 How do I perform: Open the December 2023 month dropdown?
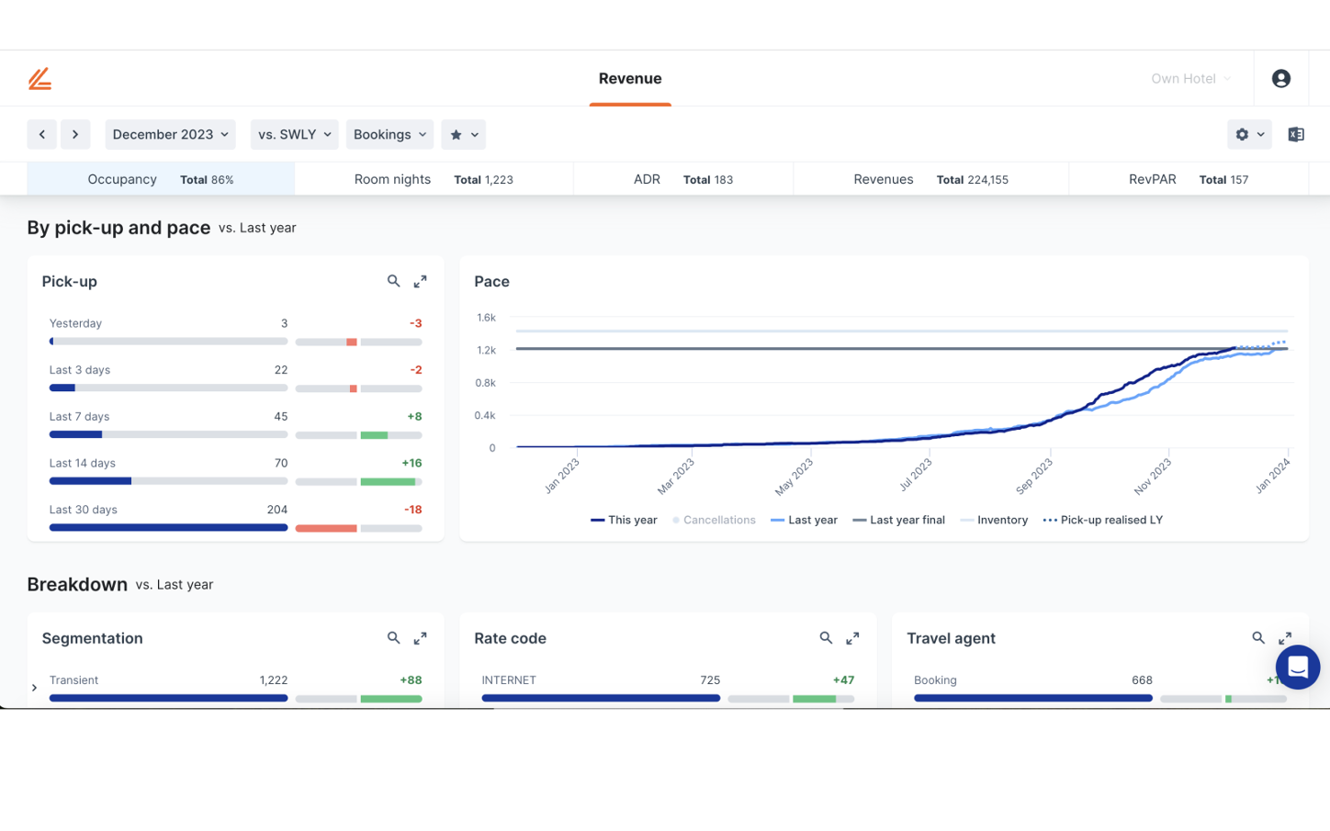(170, 134)
